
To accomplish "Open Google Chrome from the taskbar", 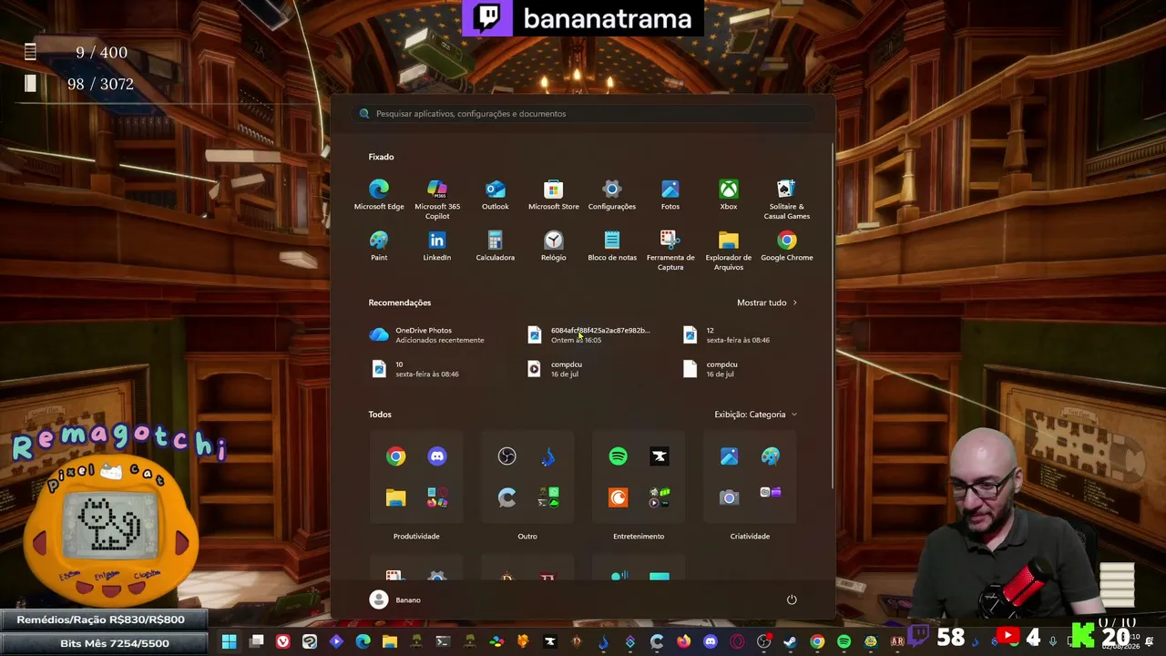I will click(x=817, y=641).
